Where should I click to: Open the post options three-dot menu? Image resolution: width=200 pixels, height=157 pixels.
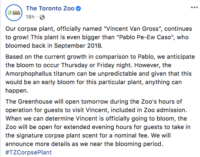(193, 7)
